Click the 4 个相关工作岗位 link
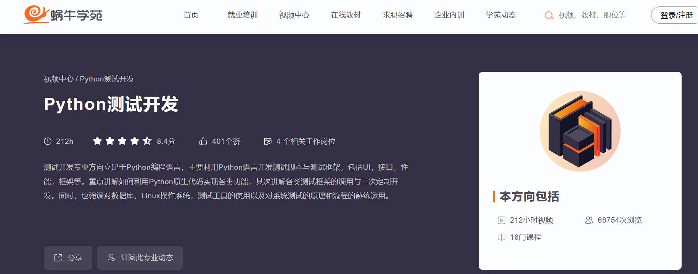Image resolution: width=698 pixels, height=274 pixels. click(x=306, y=141)
